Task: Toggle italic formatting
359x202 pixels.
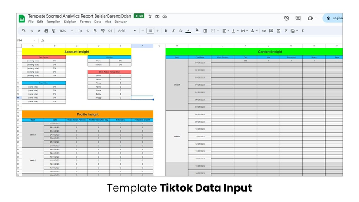Action: pos(173,31)
